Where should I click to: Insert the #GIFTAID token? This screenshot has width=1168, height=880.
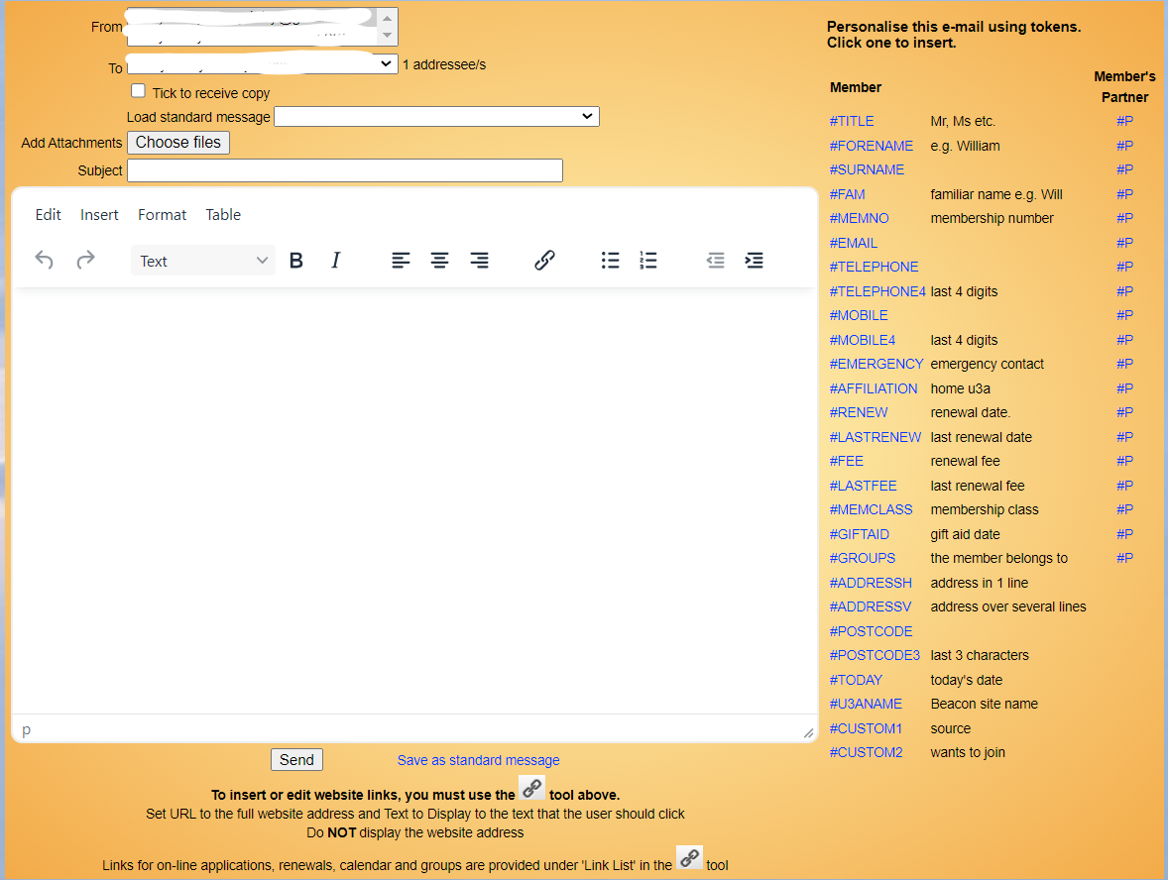[x=859, y=534]
